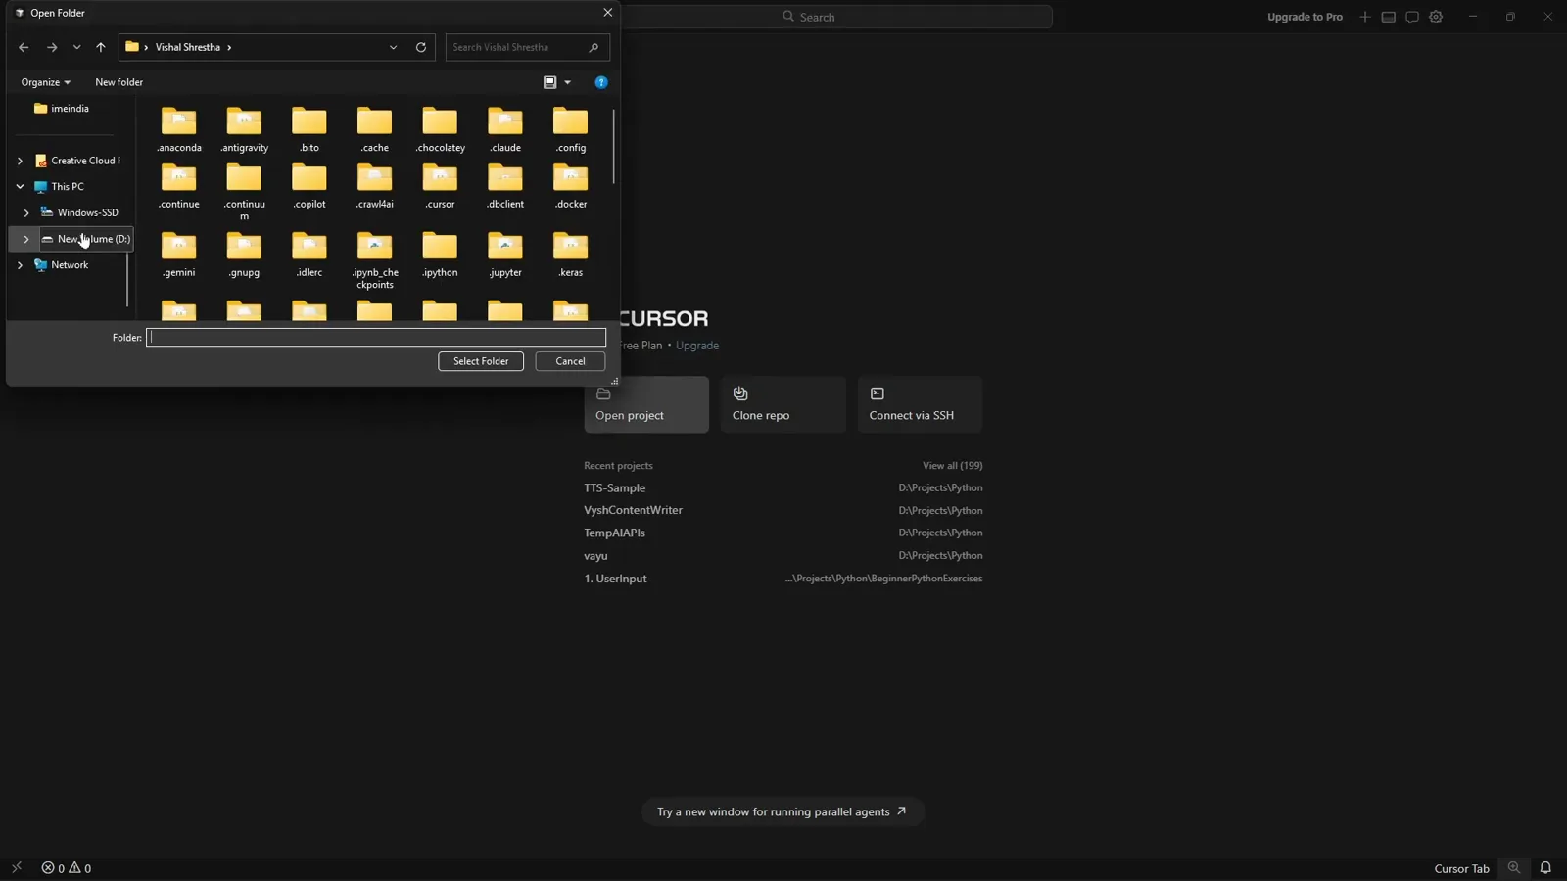Click the Search Vishal Shrestha field
Viewport: 1567px width, 881px height.
click(x=527, y=47)
